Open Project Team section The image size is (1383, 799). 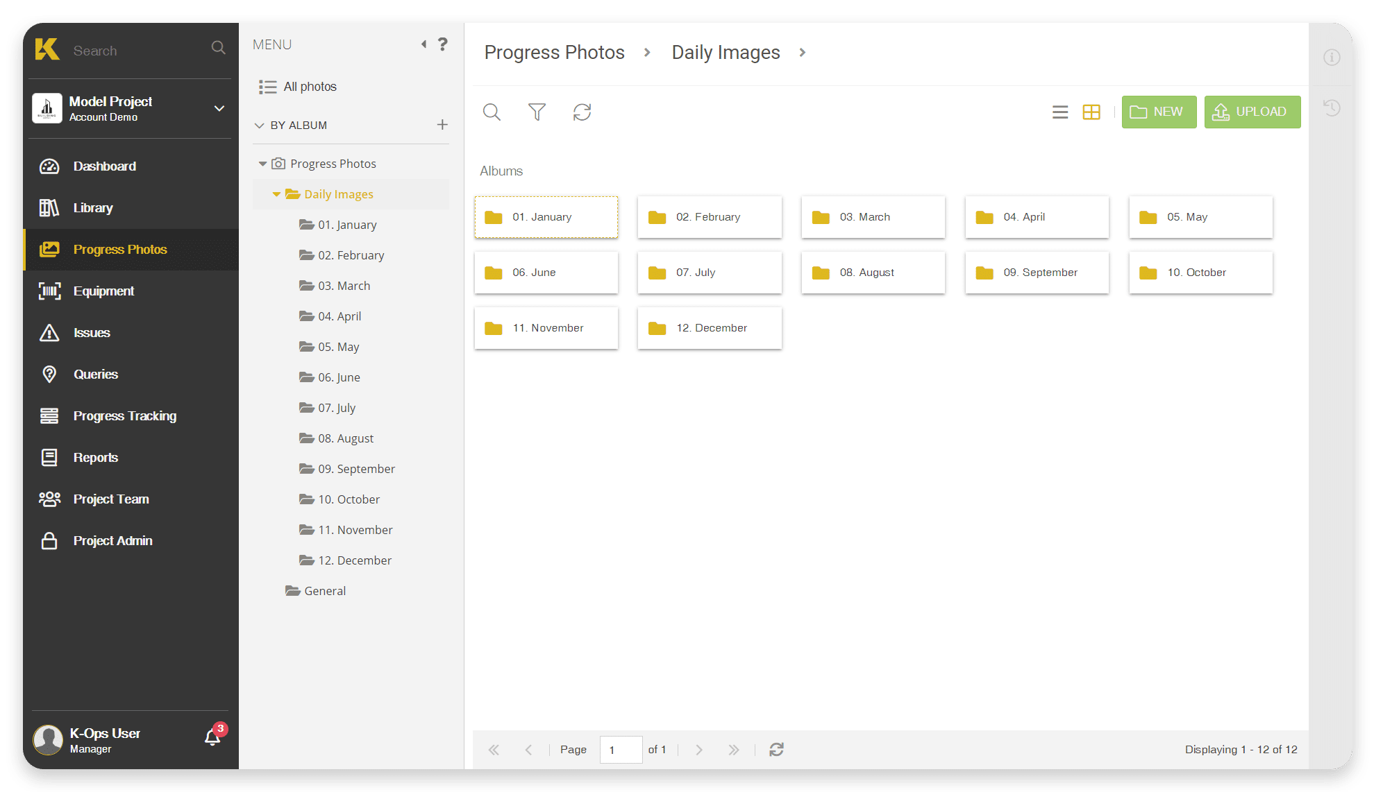[x=131, y=499]
